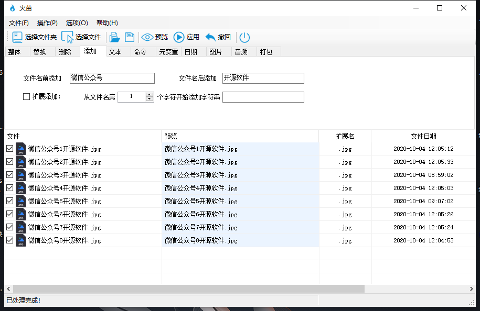The image size is (480, 311).
Task: Click the 选择文件夹 toolbar button
Action: (x=34, y=37)
